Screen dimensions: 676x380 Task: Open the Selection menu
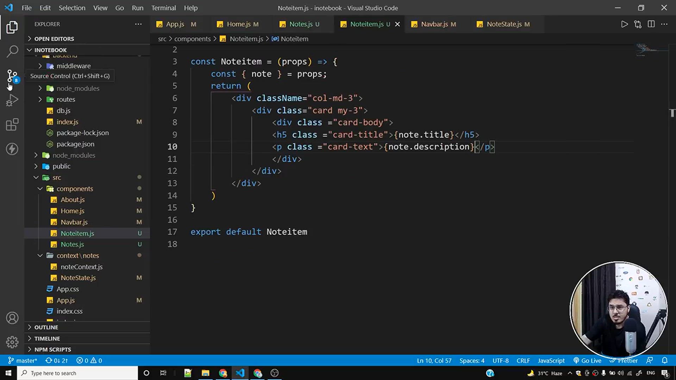[x=72, y=8]
